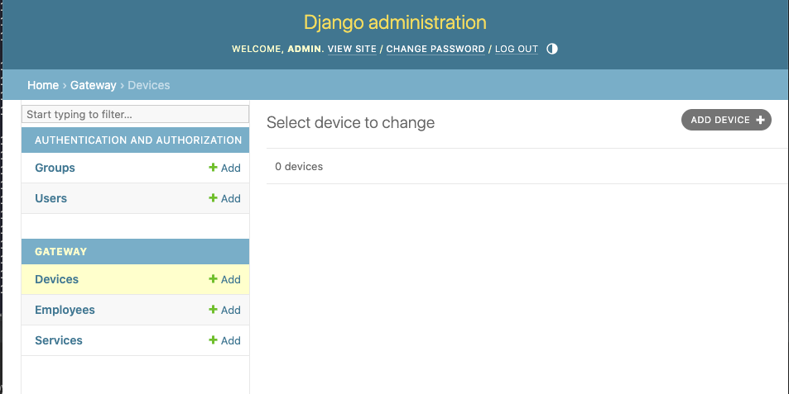This screenshot has height=394, width=789.
Task: Open the Groups model list
Action: (55, 168)
